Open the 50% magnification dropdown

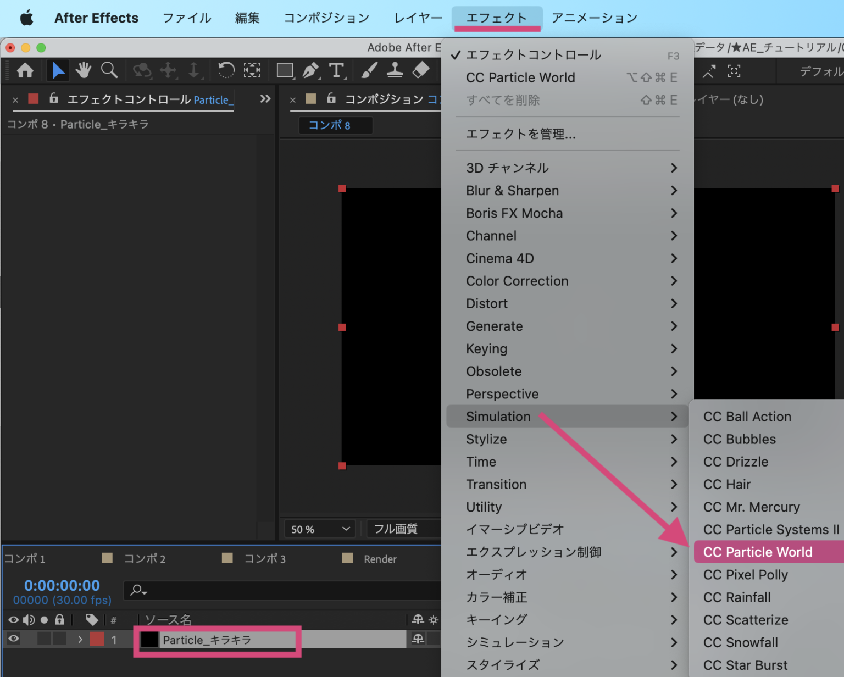tap(318, 529)
